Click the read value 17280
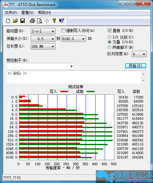This screenshot has width=153, height=183. coord(138,97)
